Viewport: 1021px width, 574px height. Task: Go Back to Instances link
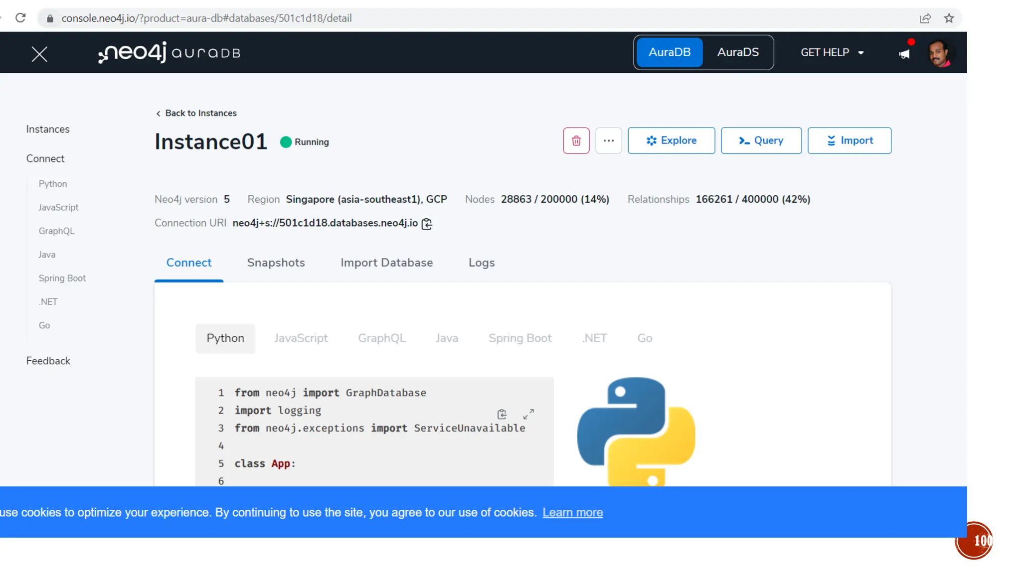pyautogui.click(x=196, y=113)
